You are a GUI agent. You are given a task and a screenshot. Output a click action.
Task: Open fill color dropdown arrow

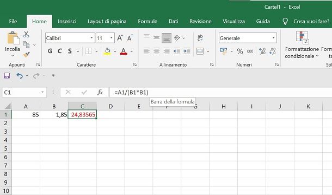(115, 51)
